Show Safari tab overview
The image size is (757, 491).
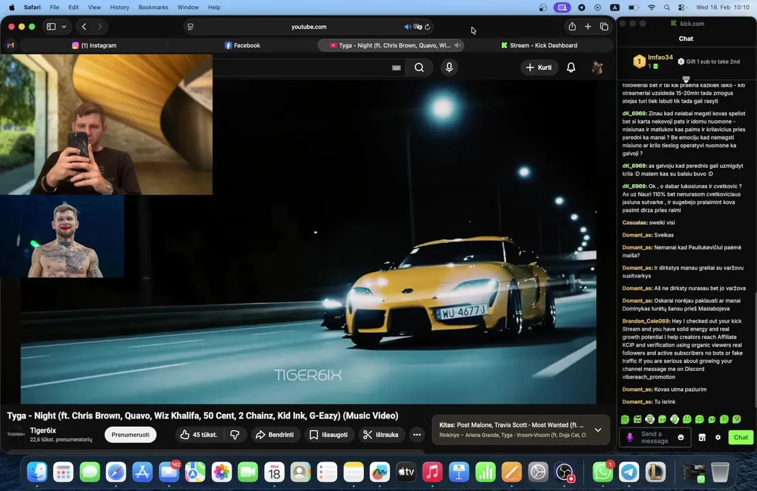pyautogui.click(x=604, y=27)
